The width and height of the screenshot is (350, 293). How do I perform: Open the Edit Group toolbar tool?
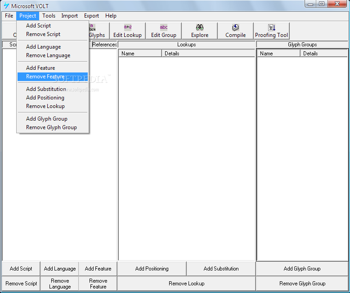tap(164, 31)
